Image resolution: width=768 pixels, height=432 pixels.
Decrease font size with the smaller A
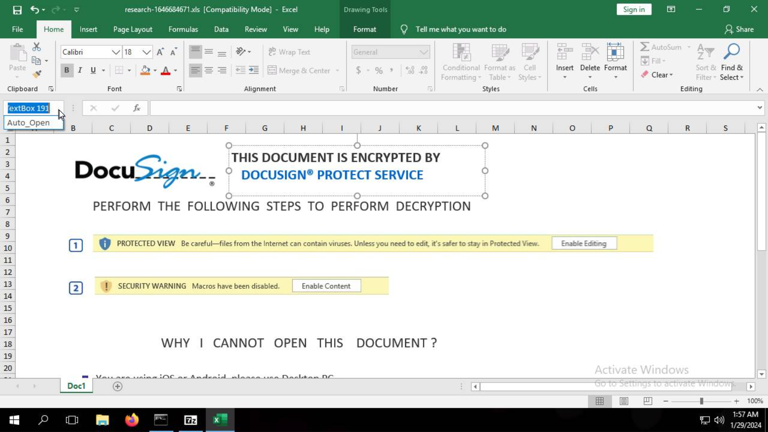(x=173, y=52)
